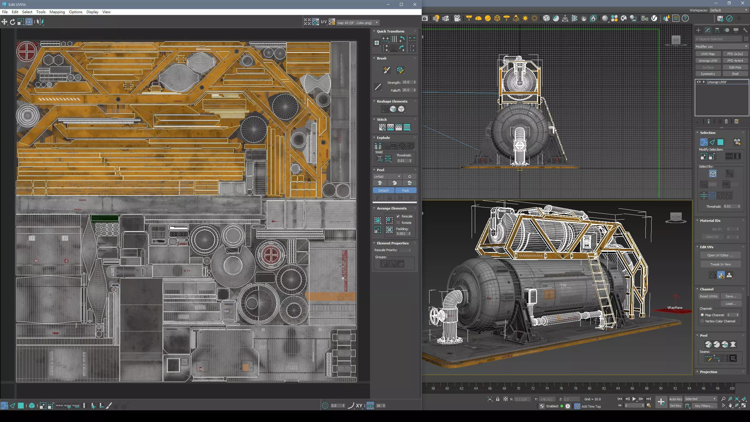Click the Mirror Horizontal tool icon
The width and height of the screenshot is (750, 422).
pyautogui.click(x=40, y=22)
